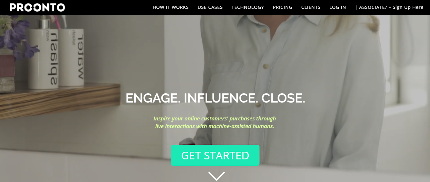This screenshot has height=182, width=430.
Task: Click the green Get Started button
Action: coord(215,155)
